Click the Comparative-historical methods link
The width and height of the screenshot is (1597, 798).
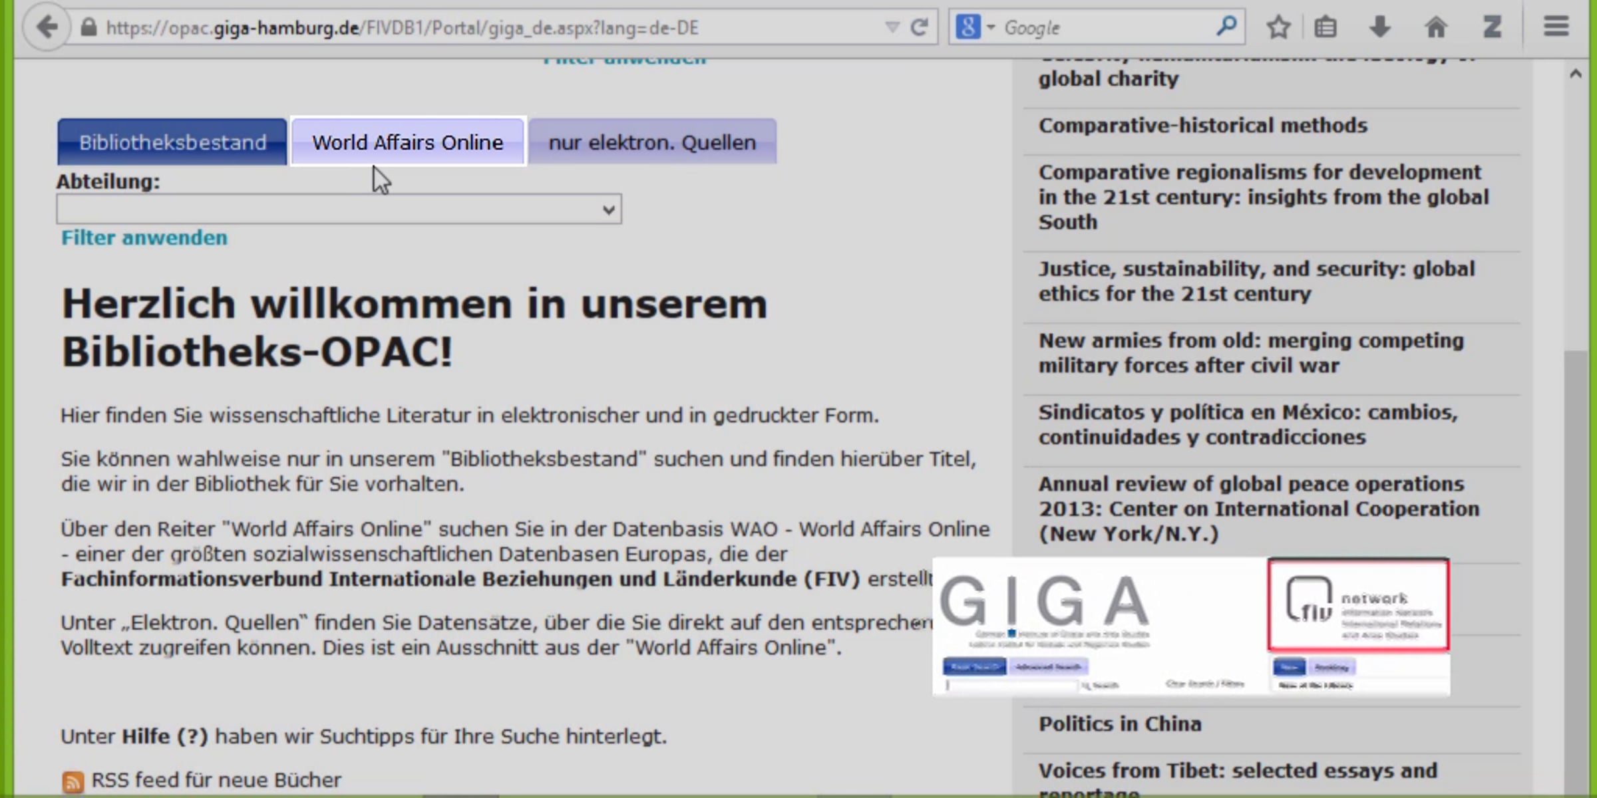click(1202, 126)
